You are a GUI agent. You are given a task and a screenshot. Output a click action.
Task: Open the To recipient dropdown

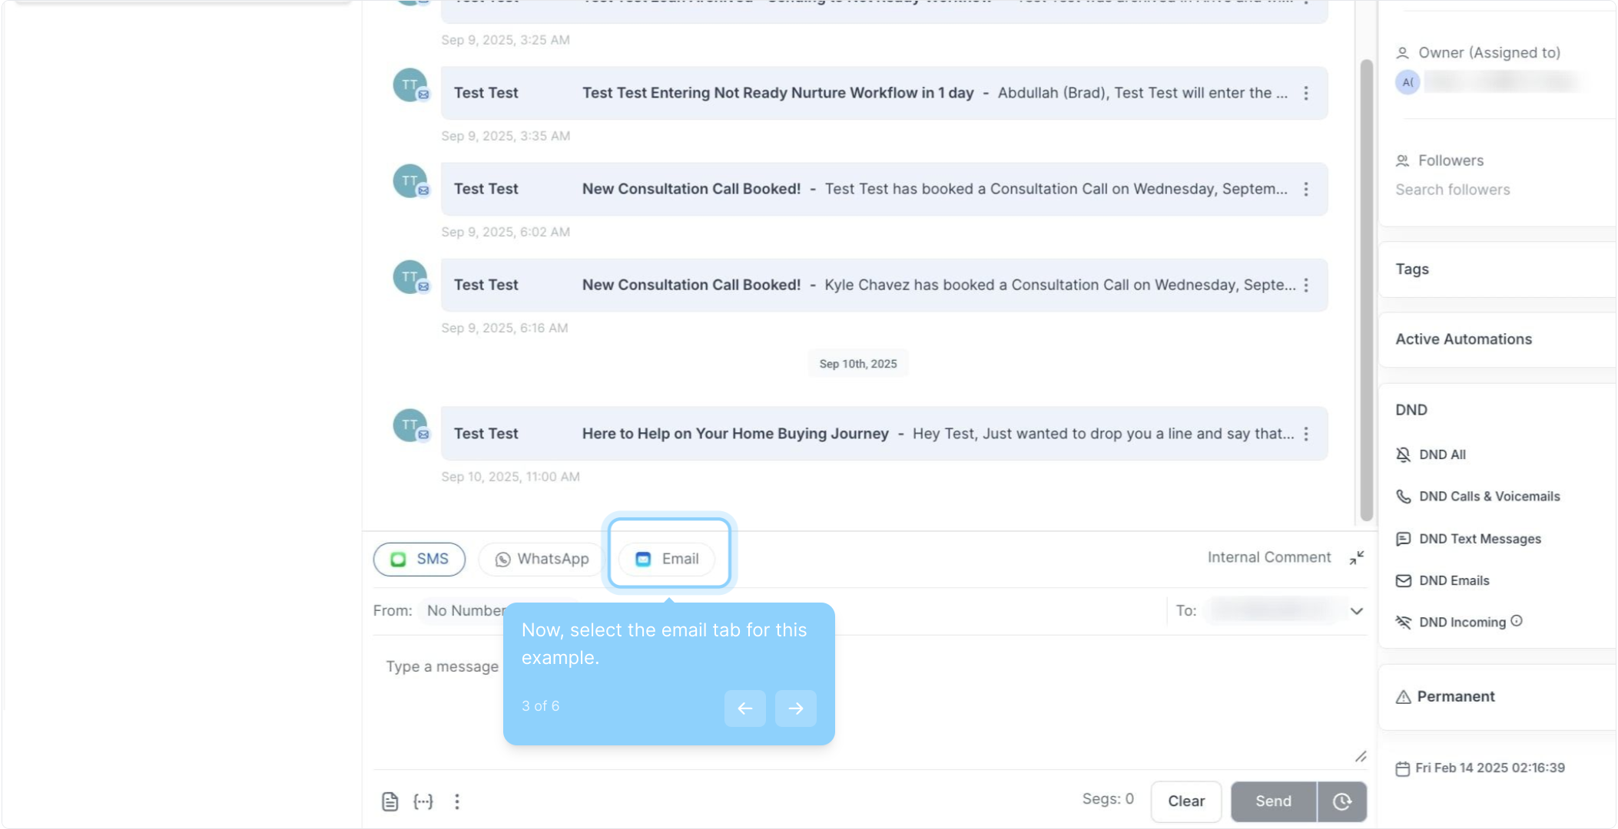click(x=1356, y=611)
